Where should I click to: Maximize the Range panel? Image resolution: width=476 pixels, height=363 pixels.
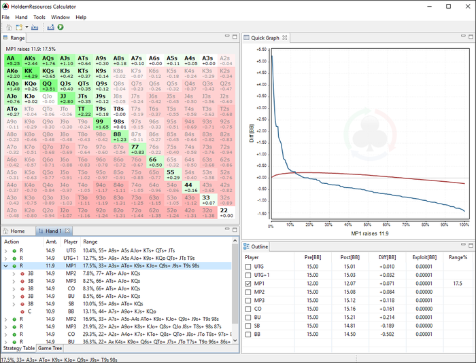[x=235, y=37]
